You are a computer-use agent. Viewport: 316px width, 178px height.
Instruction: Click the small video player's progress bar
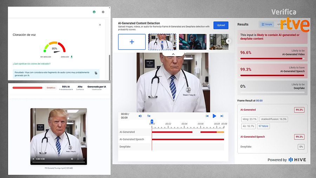[59, 162]
